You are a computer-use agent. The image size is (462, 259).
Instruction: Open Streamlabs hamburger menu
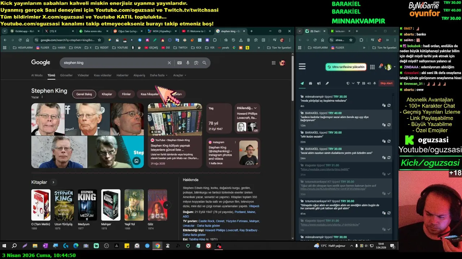tap(302, 67)
